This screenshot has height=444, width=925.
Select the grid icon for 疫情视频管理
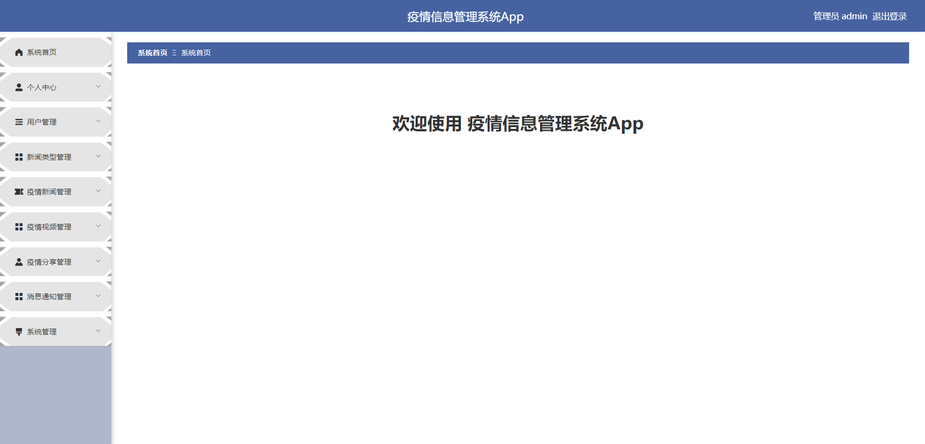click(x=19, y=226)
